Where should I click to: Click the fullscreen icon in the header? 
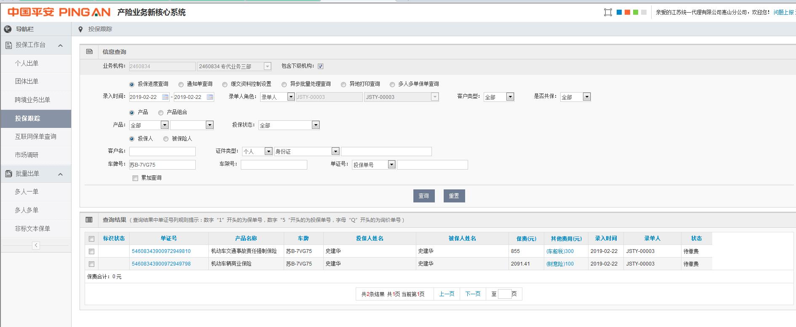607,12
